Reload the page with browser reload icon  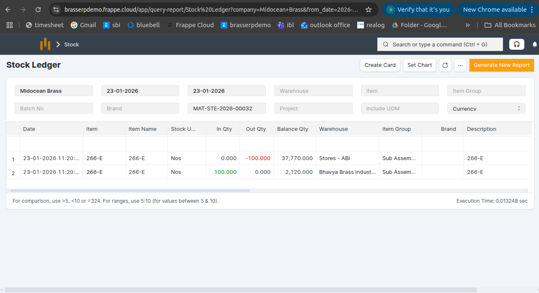click(x=38, y=10)
